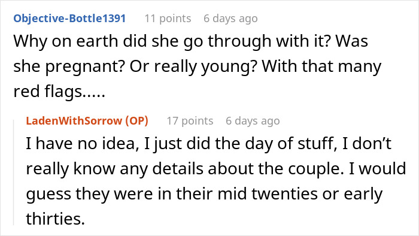Click the 11 points score label
Screen dimensions: 419x236
pyautogui.click(x=168, y=19)
